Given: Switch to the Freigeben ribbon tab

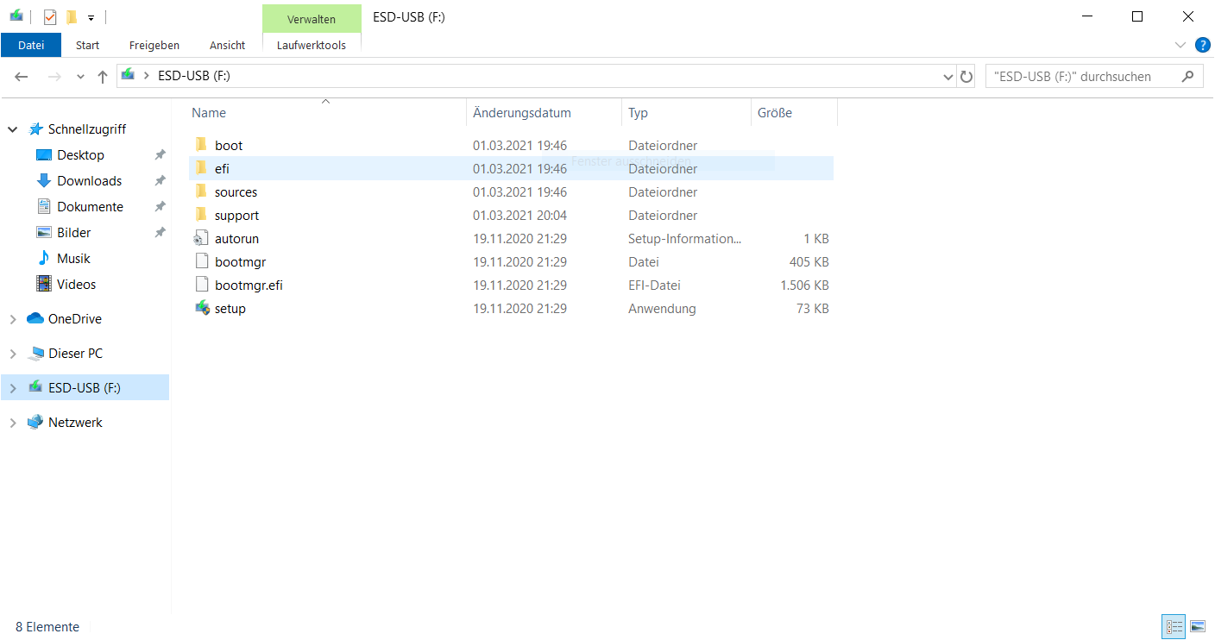Looking at the screenshot, I should (x=154, y=45).
